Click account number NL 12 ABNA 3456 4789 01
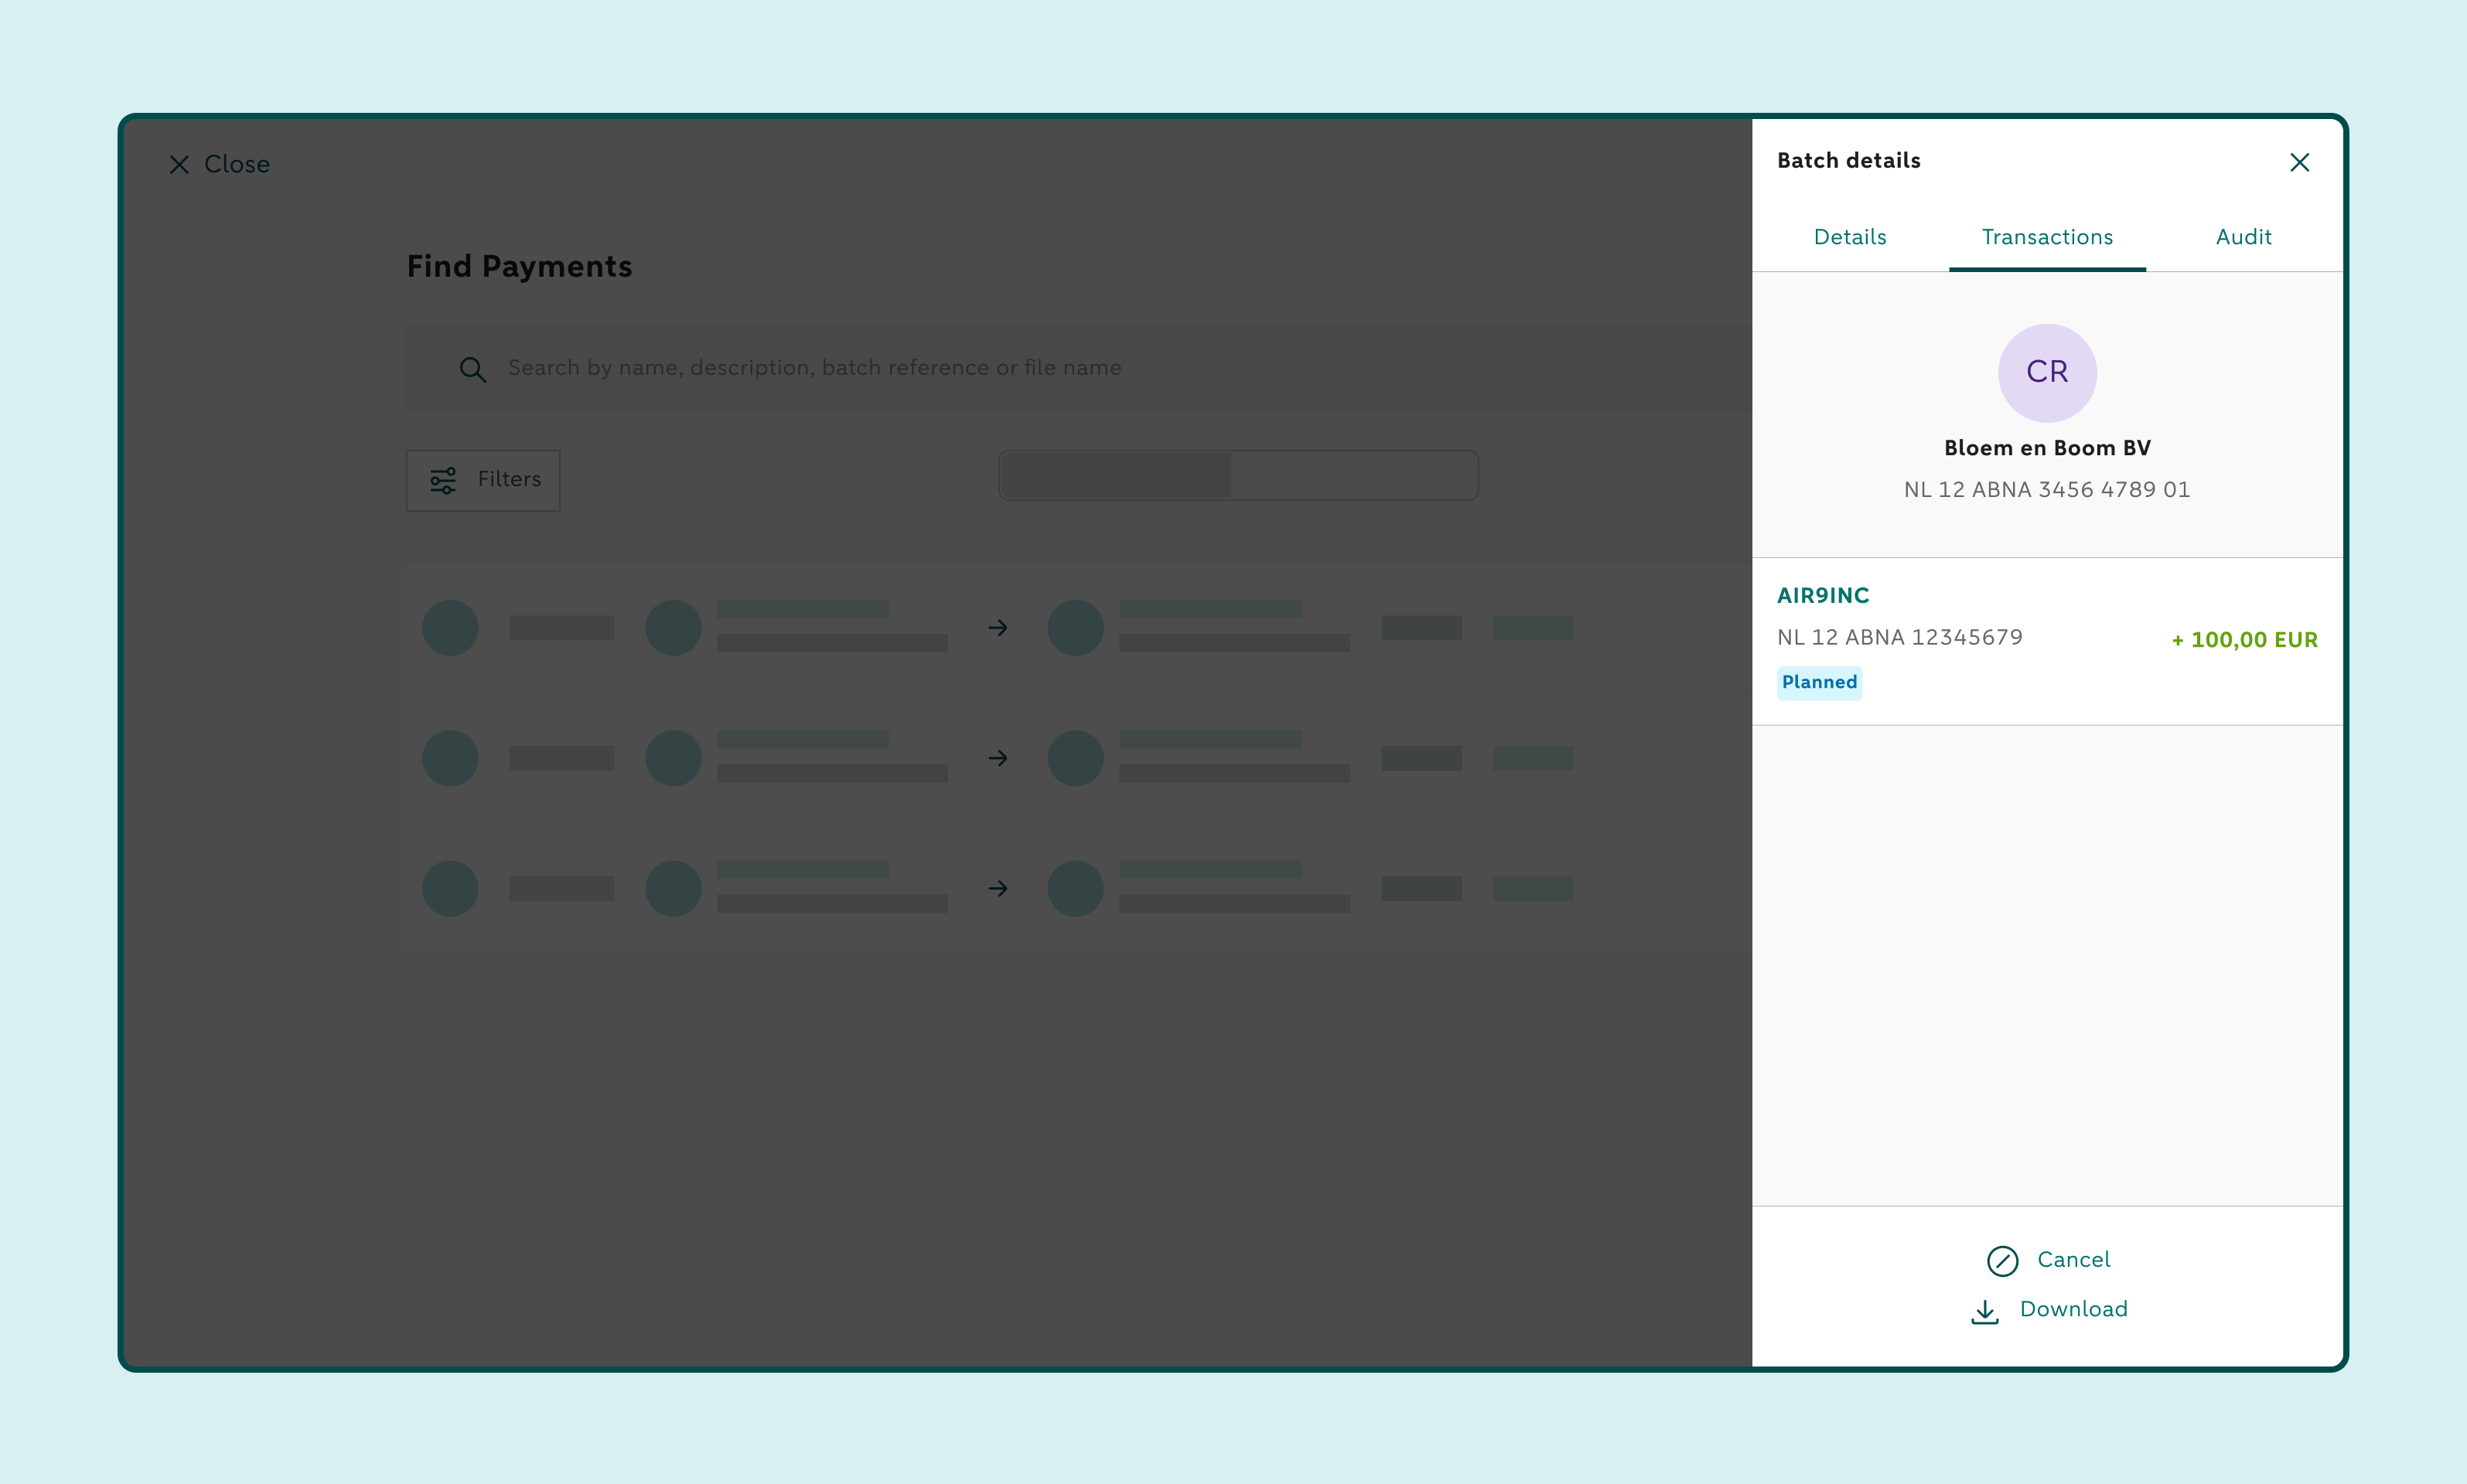Image resolution: width=2467 pixels, height=1484 pixels. click(2047, 490)
